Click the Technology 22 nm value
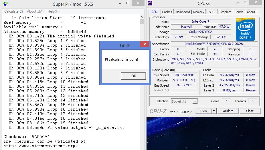This screenshot has height=150, width=265. coord(179,37)
